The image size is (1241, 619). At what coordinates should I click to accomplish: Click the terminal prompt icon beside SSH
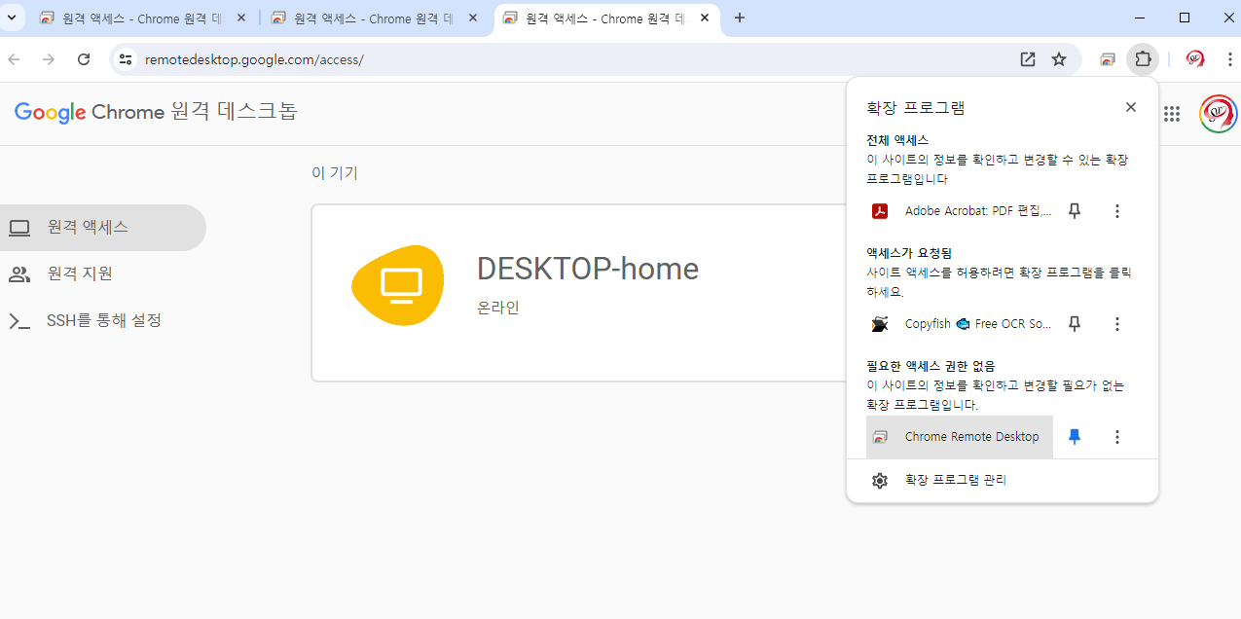tap(19, 321)
